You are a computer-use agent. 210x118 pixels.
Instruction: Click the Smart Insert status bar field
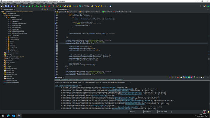click(x=148, y=112)
